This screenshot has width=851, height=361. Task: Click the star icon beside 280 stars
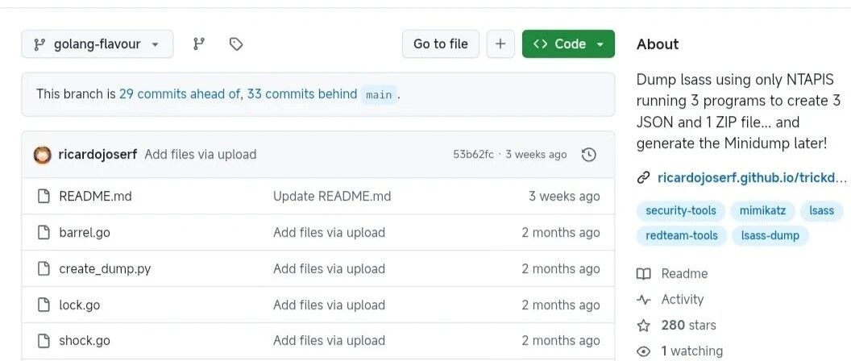pos(644,326)
